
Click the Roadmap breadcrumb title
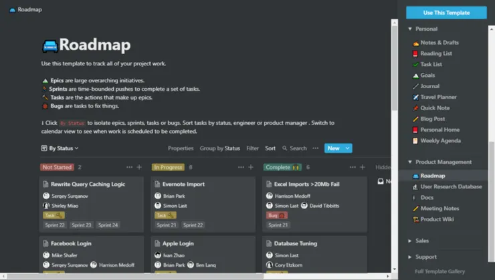[x=29, y=10]
